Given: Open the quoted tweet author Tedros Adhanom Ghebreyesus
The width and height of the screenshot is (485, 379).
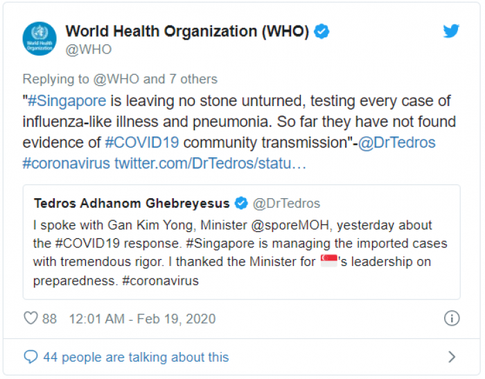Looking at the screenshot, I should [x=133, y=203].
